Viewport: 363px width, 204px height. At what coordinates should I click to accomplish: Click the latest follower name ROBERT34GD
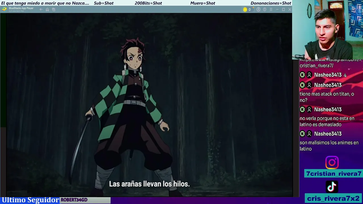point(74,200)
